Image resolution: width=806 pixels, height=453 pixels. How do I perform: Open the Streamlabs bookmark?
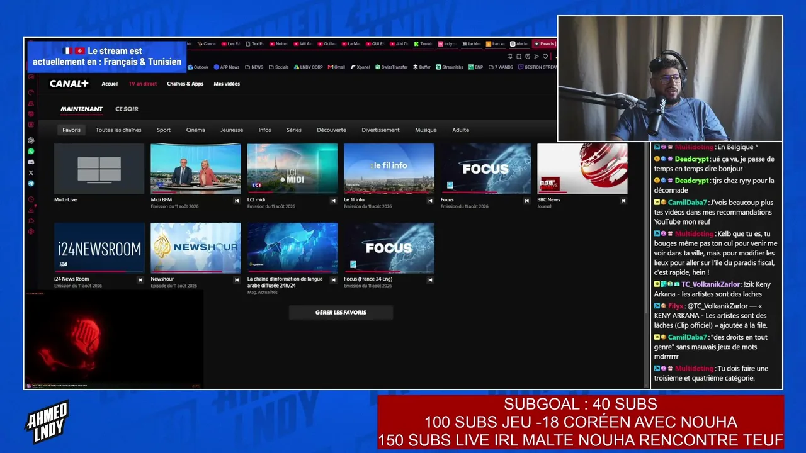click(x=450, y=67)
